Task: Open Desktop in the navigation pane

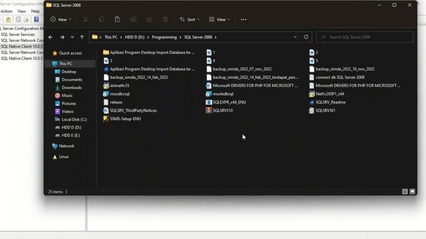Action: (69, 72)
